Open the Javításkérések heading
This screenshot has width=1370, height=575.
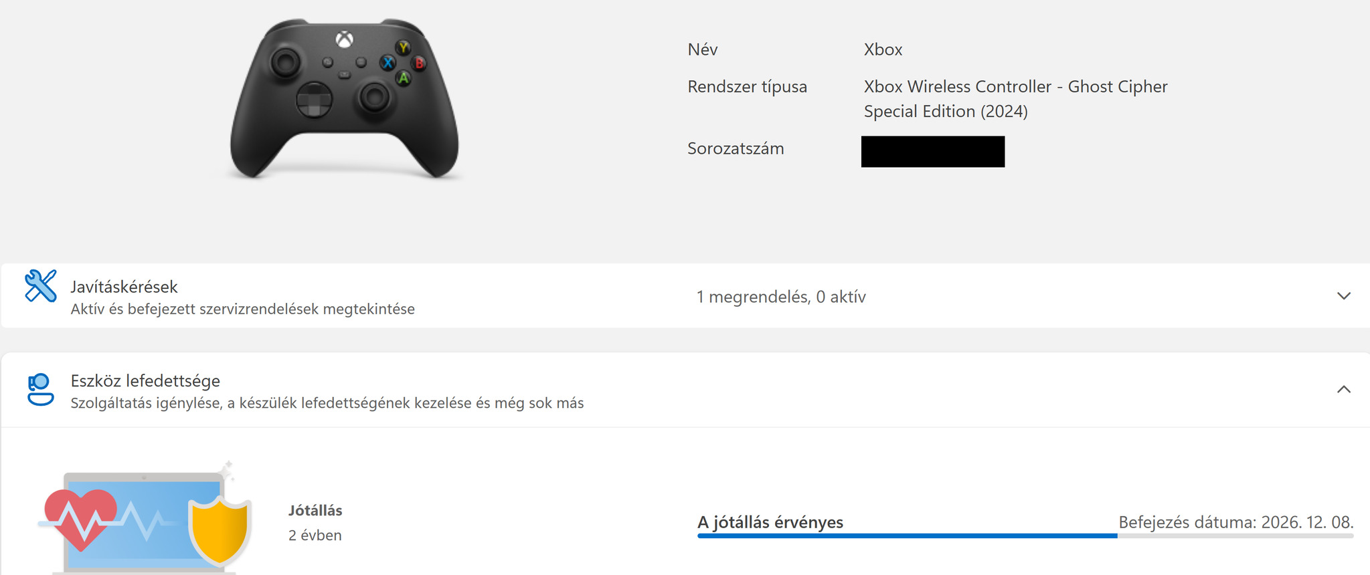point(124,287)
